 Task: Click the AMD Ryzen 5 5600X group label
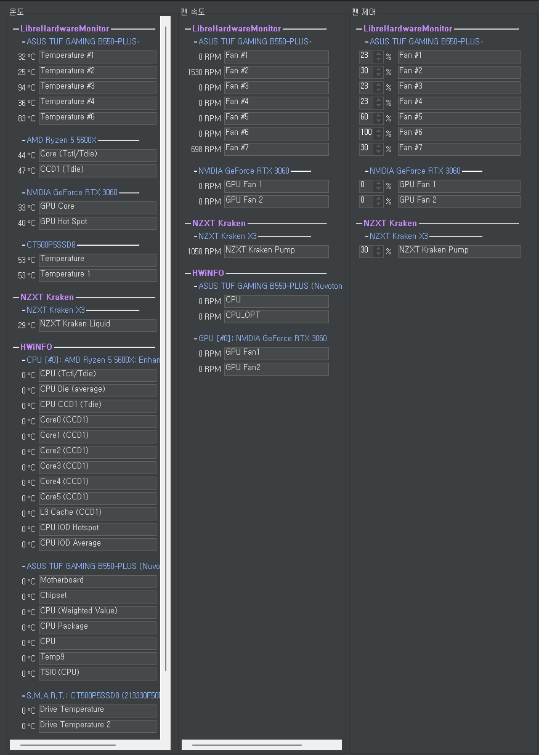tap(62, 140)
